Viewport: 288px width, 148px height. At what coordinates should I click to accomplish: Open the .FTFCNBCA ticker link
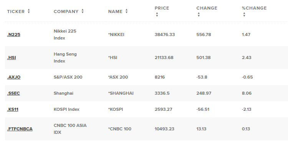coord(20,129)
